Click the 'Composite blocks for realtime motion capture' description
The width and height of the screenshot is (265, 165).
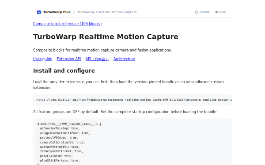pyautogui.click(x=102, y=50)
